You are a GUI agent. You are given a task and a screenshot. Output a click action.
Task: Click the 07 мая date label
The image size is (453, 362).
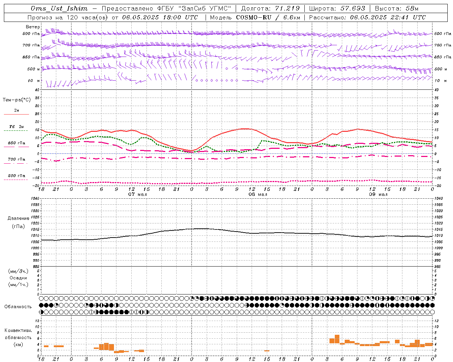(x=137, y=194)
